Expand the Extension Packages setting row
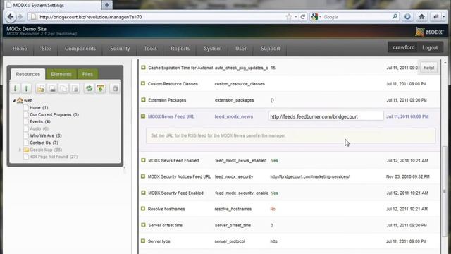 143,100
